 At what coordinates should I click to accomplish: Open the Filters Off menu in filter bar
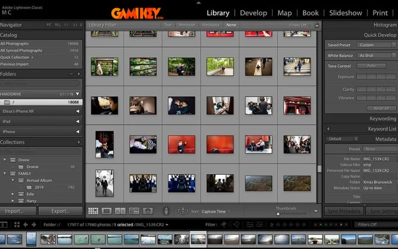[300, 25]
